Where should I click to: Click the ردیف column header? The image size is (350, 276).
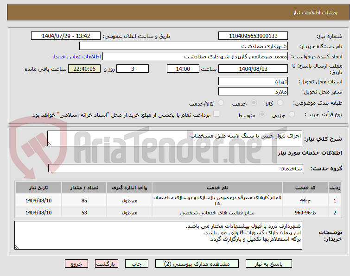tap(335, 188)
